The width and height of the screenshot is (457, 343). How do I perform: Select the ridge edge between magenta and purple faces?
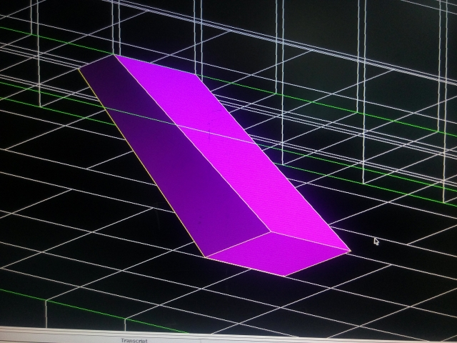pyautogui.click(x=193, y=143)
